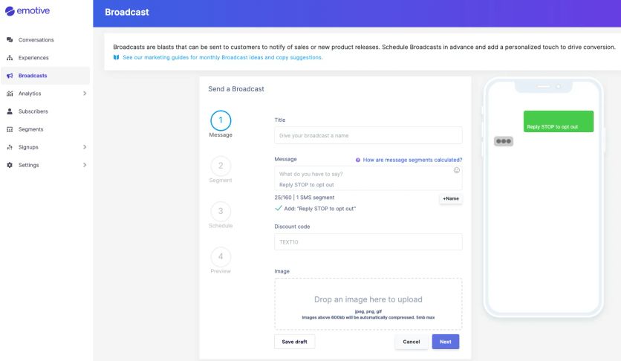Select Broadcasts in the sidebar
This screenshot has width=621, height=361.
pyautogui.click(x=45, y=75)
